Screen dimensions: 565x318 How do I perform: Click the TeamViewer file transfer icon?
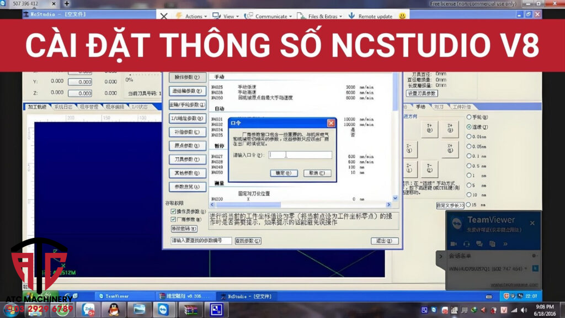pos(492,244)
